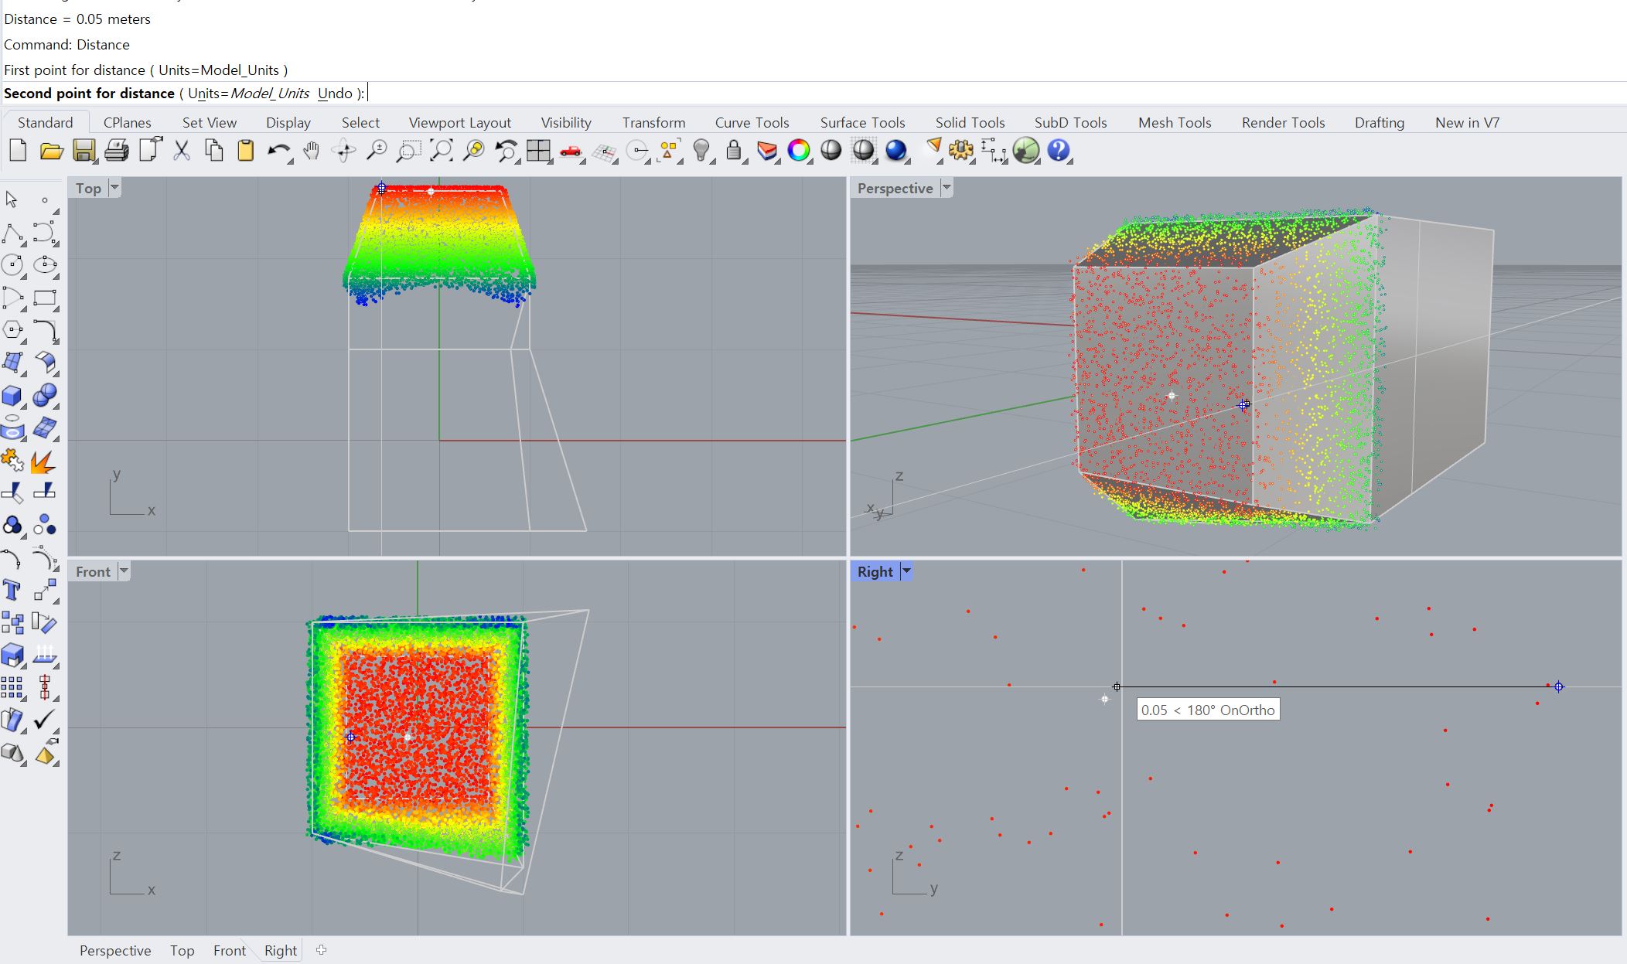Click the Top viewport title label
The image size is (1627, 964).
88,188
